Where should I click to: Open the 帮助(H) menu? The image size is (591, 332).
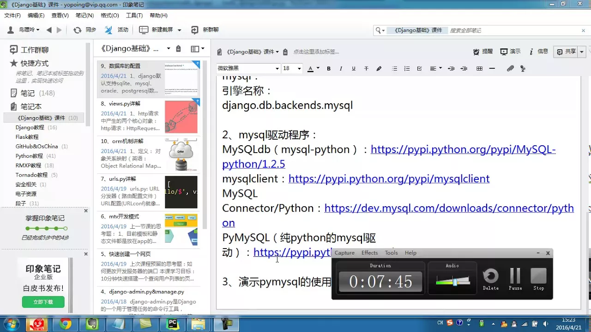click(159, 16)
